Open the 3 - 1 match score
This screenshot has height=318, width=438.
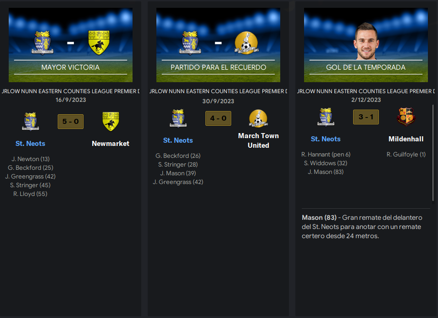[366, 117]
